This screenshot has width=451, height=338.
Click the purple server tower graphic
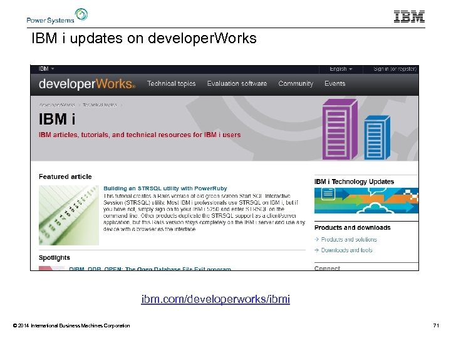pyautogui.click(x=340, y=130)
